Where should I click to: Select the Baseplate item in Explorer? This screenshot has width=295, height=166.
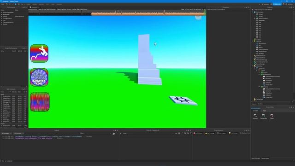tap(261, 20)
